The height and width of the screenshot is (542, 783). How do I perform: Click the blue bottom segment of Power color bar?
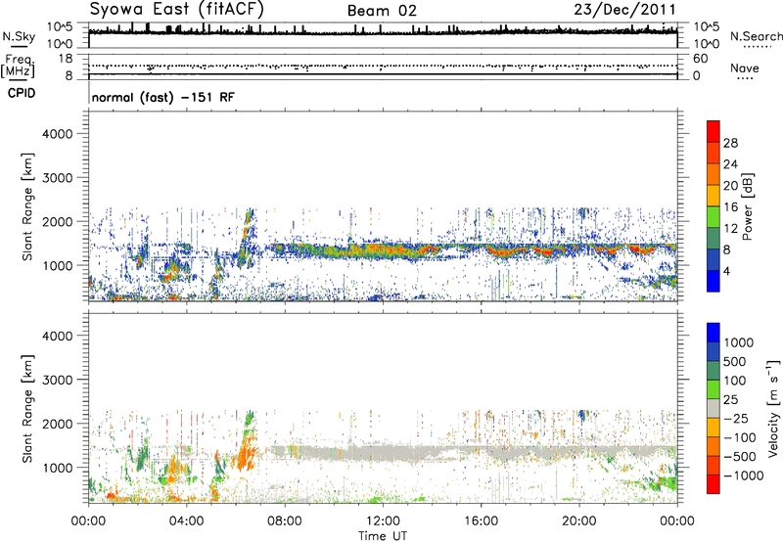(714, 281)
